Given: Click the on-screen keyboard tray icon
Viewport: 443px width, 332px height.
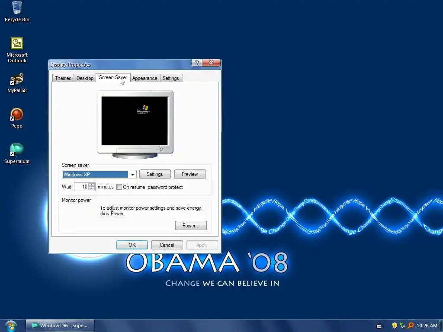Looking at the screenshot, I should 379,326.
